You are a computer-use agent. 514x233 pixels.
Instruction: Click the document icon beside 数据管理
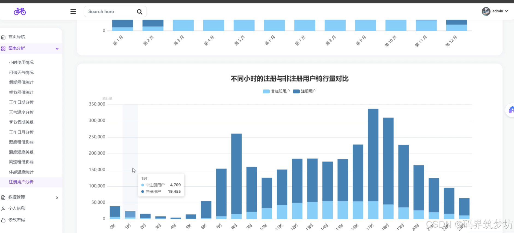[x=3, y=198]
